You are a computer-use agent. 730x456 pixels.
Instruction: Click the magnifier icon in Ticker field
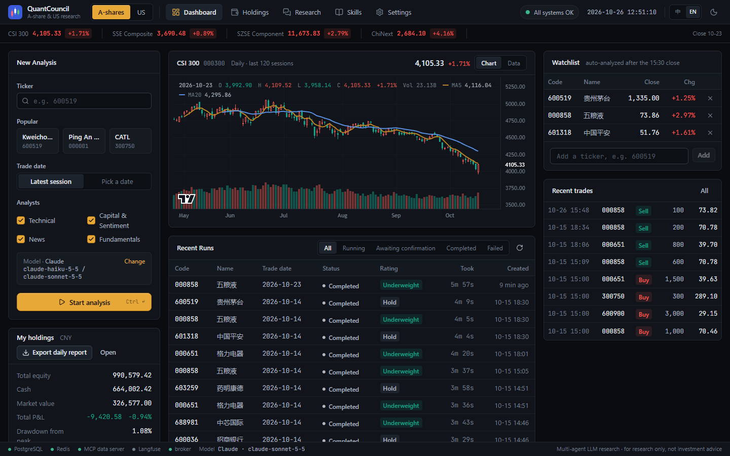[25, 101]
